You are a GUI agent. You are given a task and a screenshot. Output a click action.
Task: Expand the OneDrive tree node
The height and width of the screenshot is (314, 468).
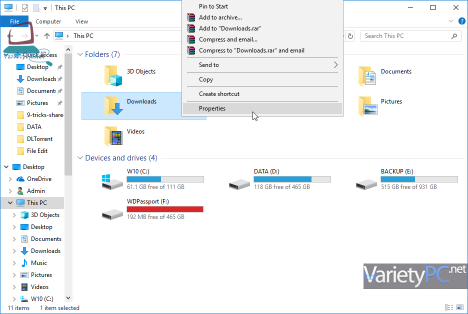point(11,179)
